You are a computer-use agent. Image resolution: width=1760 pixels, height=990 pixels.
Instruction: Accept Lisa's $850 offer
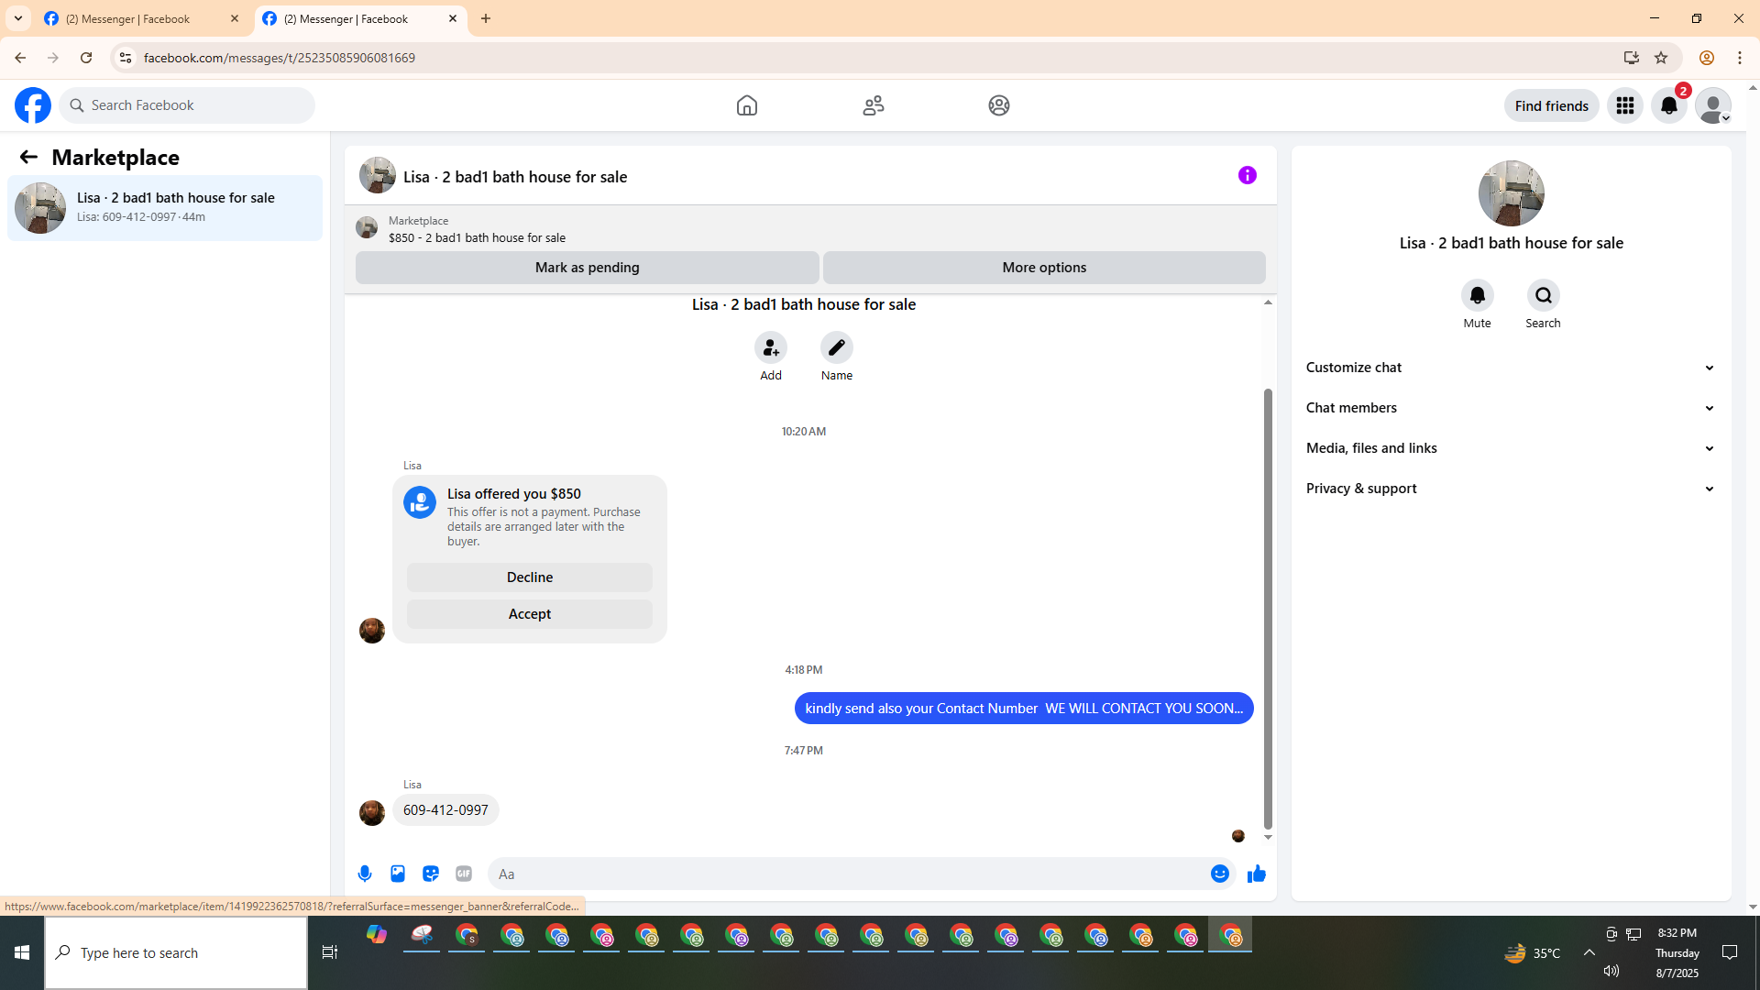coord(530,614)
